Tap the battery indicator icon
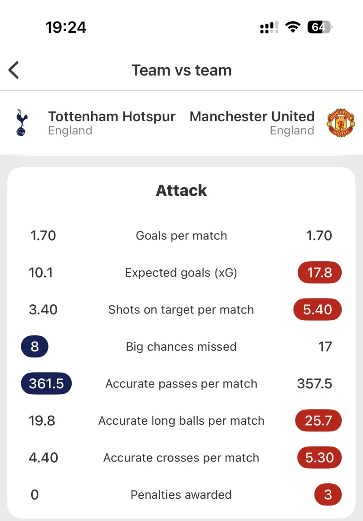The width and height of the screenshot is (363, 521). 320,27
